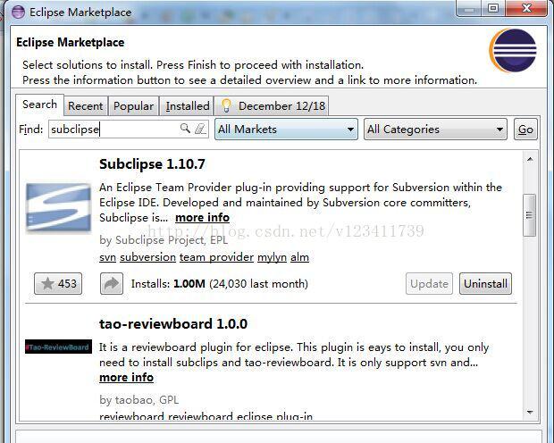Click the search magnifier icon in Find field

tap(185, 129)
